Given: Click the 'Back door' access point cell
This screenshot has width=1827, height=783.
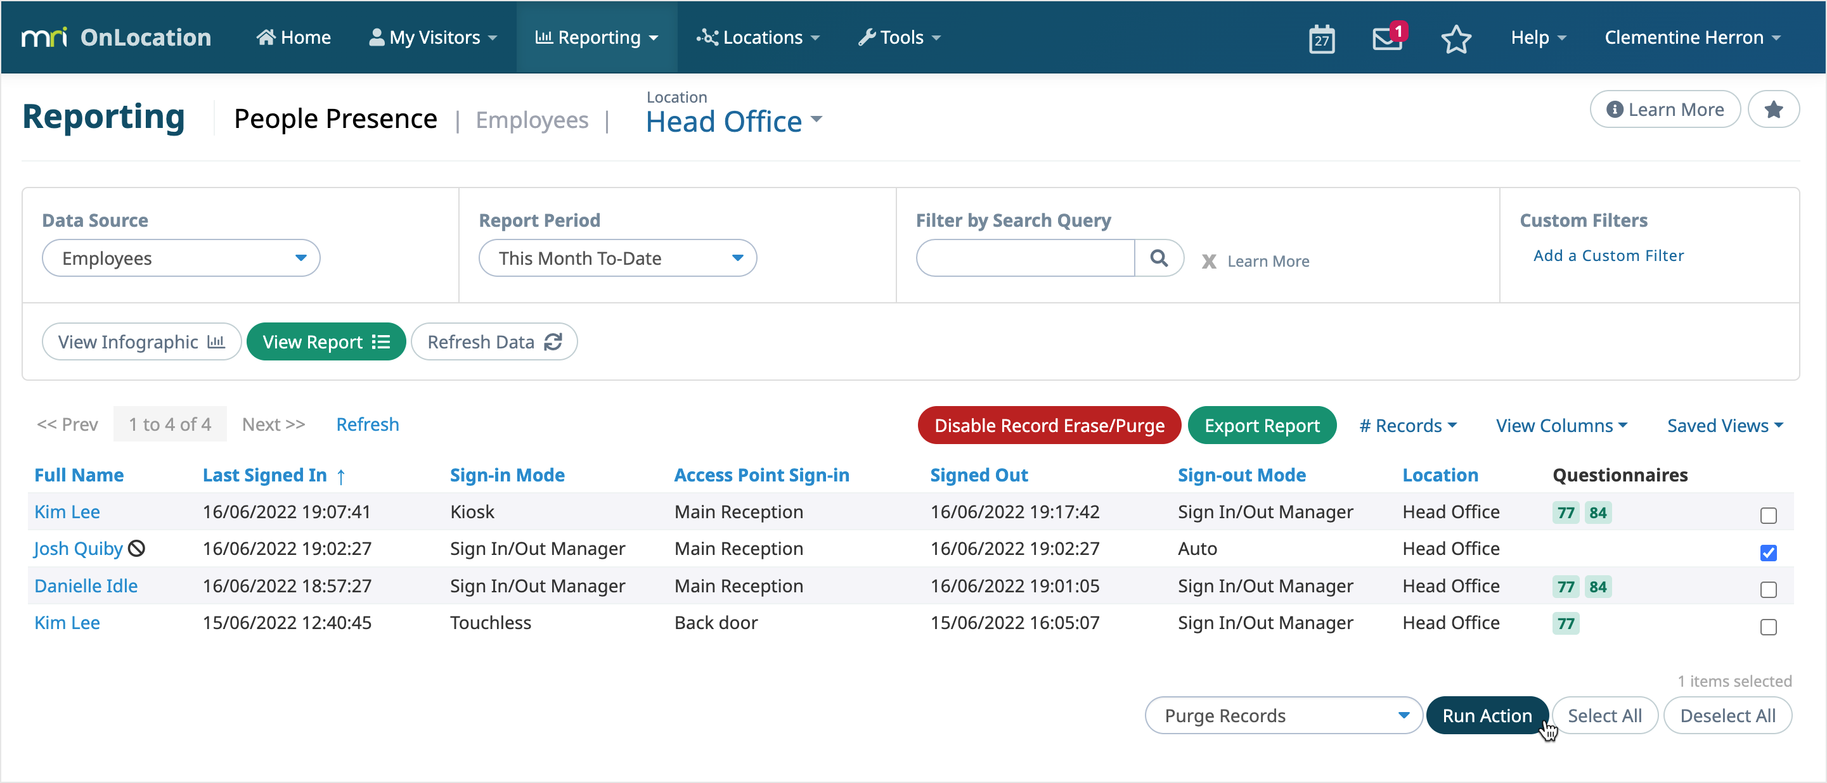Looking at the screenshot, I should (x=716, y=622).
